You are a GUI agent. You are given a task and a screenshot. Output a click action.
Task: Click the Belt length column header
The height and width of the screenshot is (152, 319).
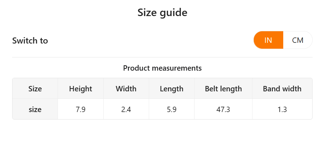click(x=224, y=89)
